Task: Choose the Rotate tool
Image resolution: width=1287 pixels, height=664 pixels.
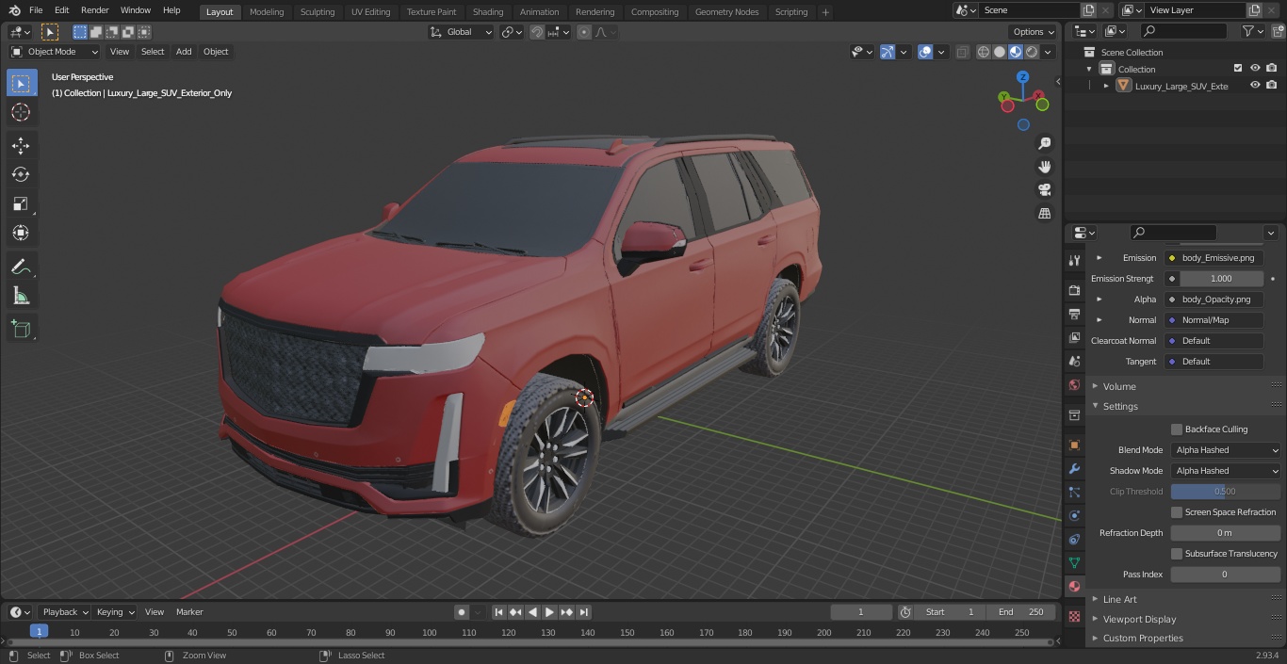Action: click(x=21, y=174)
